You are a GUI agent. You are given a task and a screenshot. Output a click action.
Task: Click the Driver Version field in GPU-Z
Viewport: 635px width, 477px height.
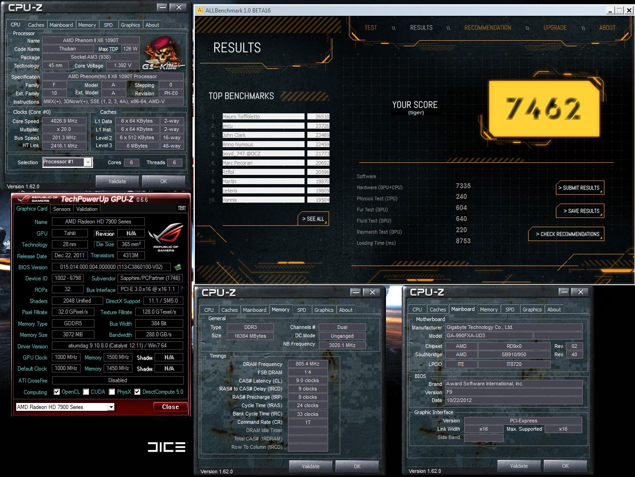(x=118, y=346)
